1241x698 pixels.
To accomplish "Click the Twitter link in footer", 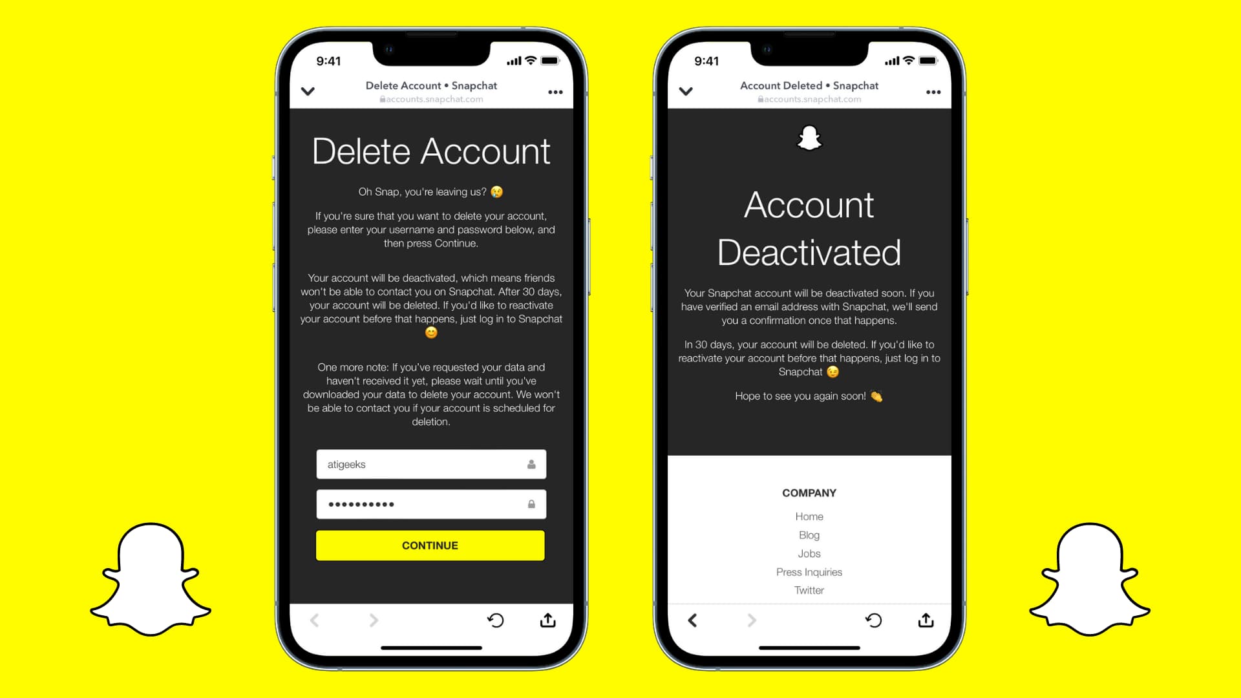I will (808, 591).
